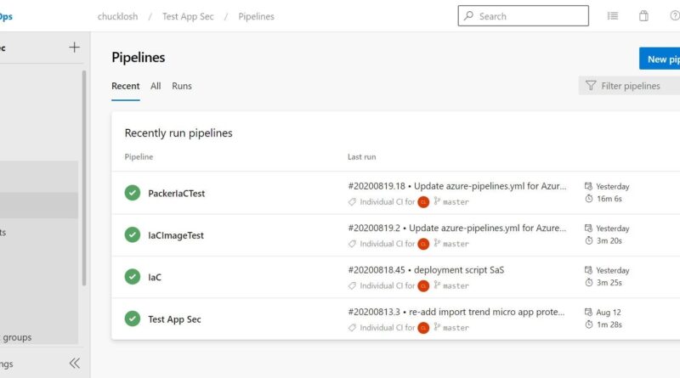Open the work items list icon in the header
The height and width of the screenshot is (378, 680).
click(x=613, y=16)
